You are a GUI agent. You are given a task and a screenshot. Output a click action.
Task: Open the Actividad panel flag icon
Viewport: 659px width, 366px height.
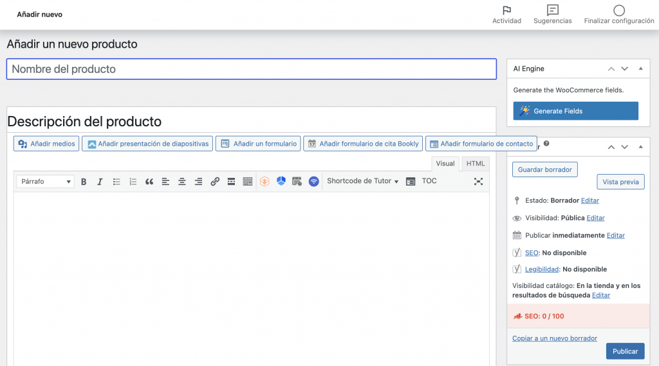[506, 10]
